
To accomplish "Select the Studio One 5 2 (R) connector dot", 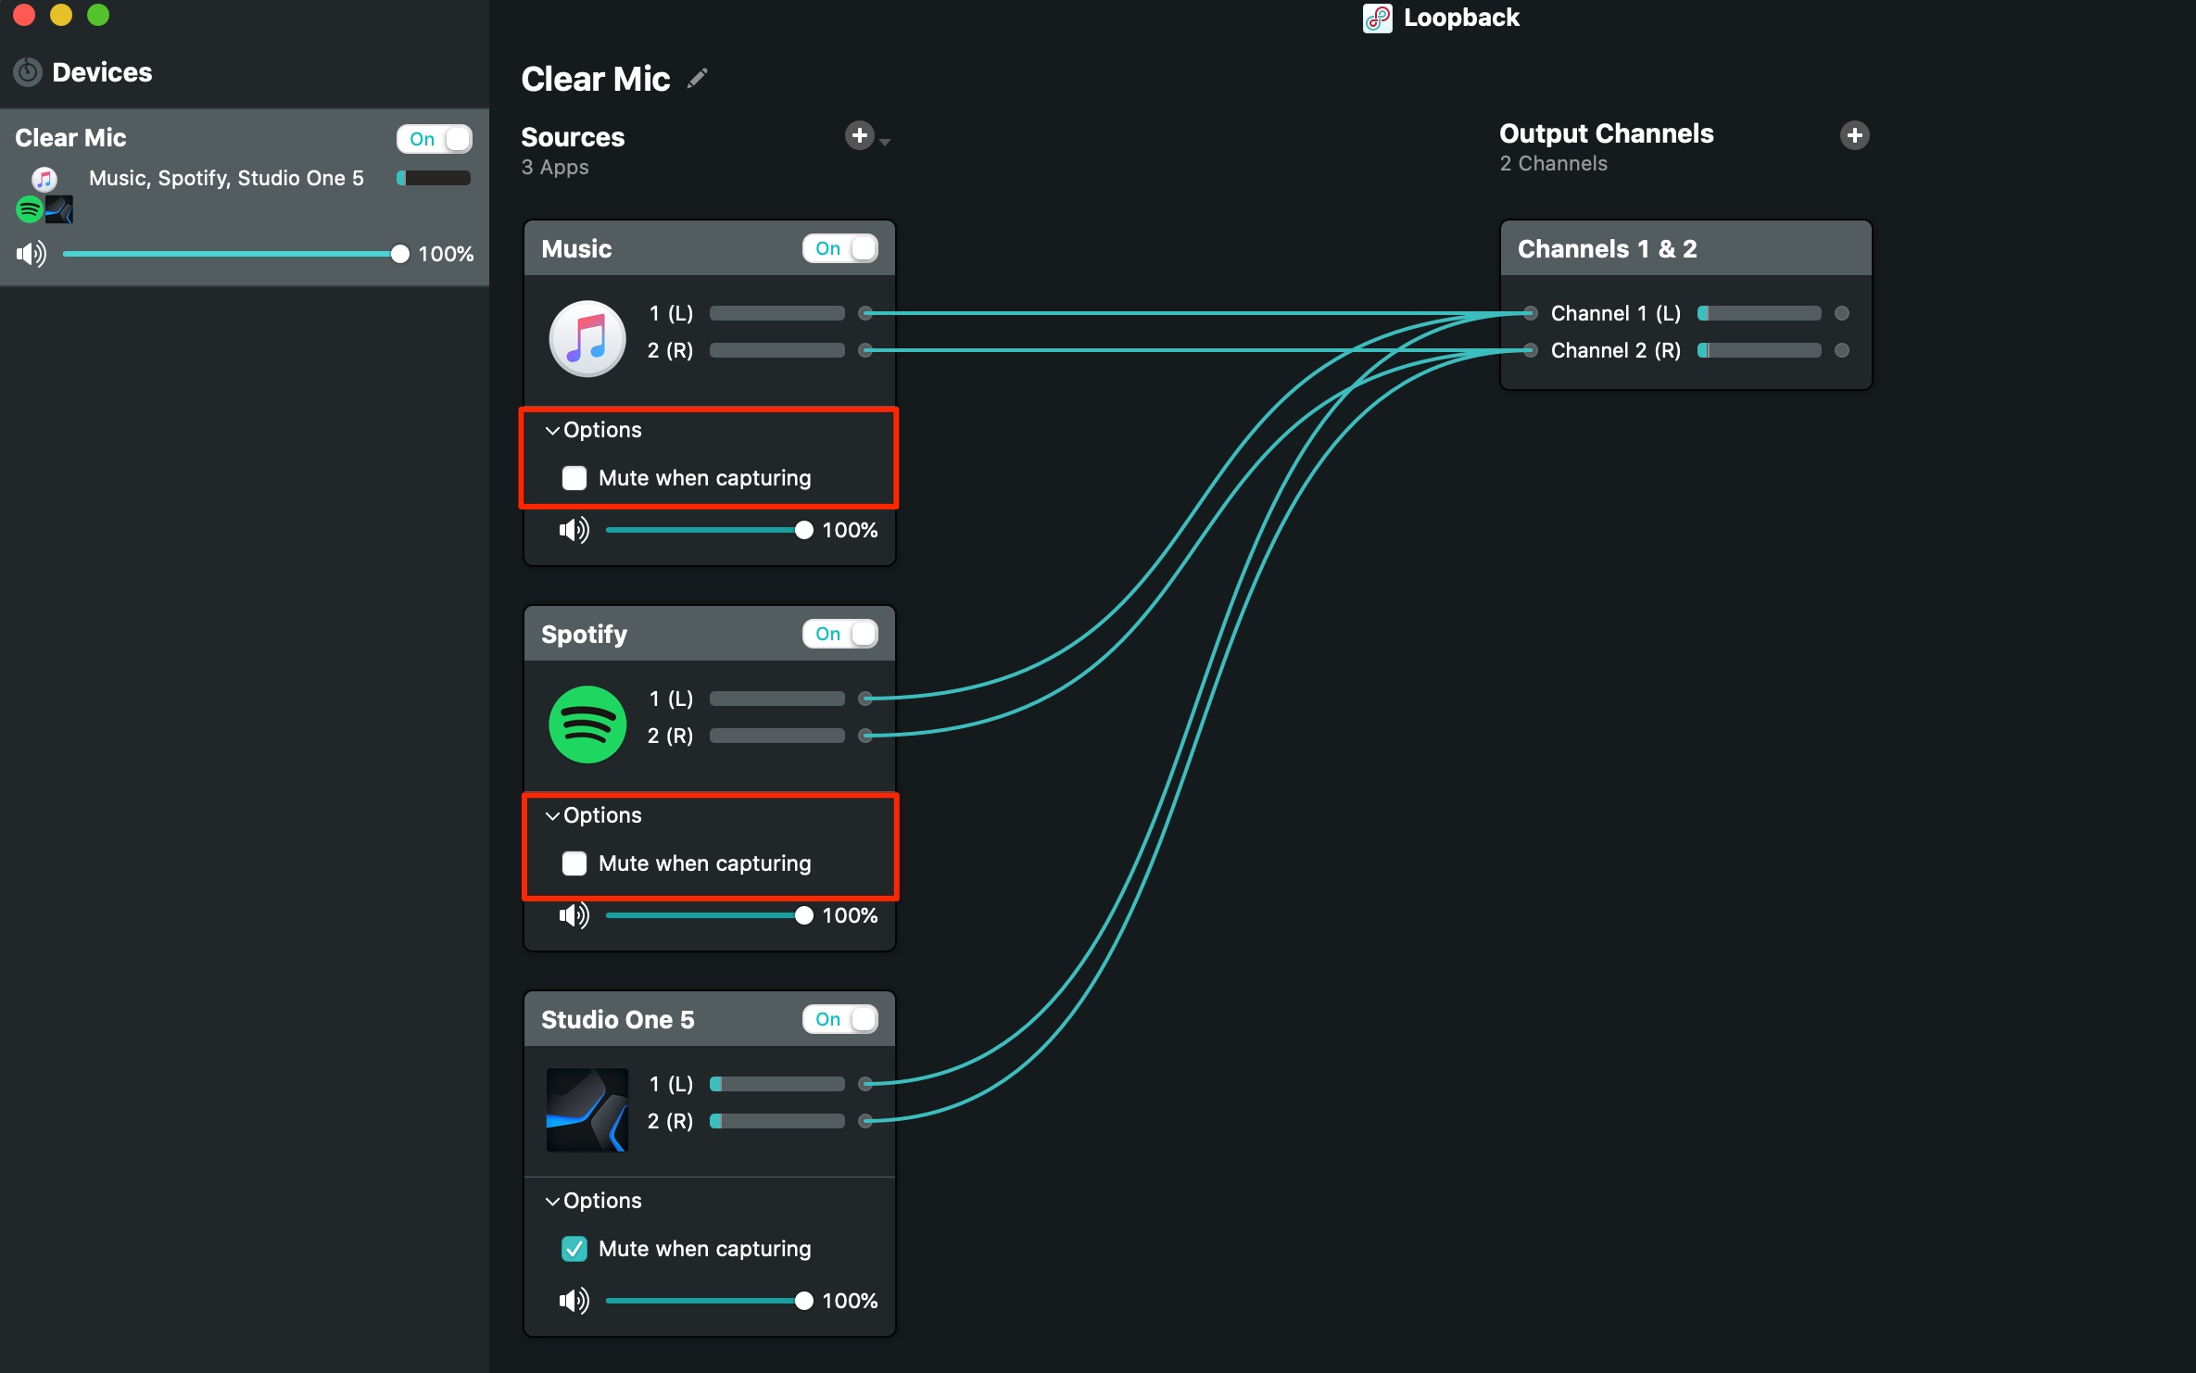I will [x=865, y=1121].
